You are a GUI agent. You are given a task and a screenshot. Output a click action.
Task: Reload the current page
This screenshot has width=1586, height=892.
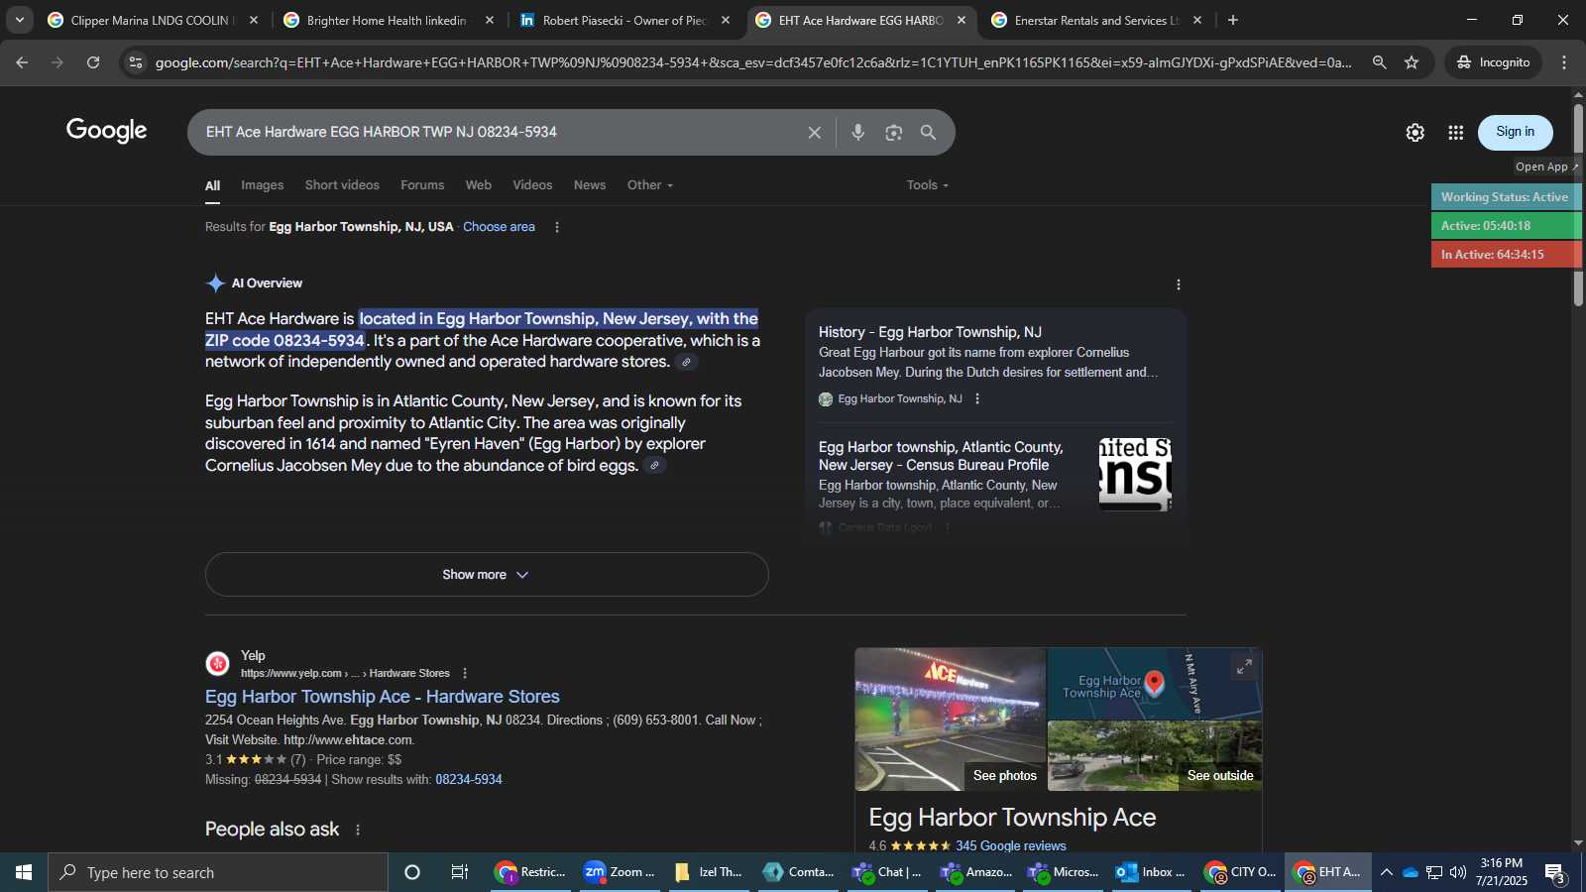93,62
